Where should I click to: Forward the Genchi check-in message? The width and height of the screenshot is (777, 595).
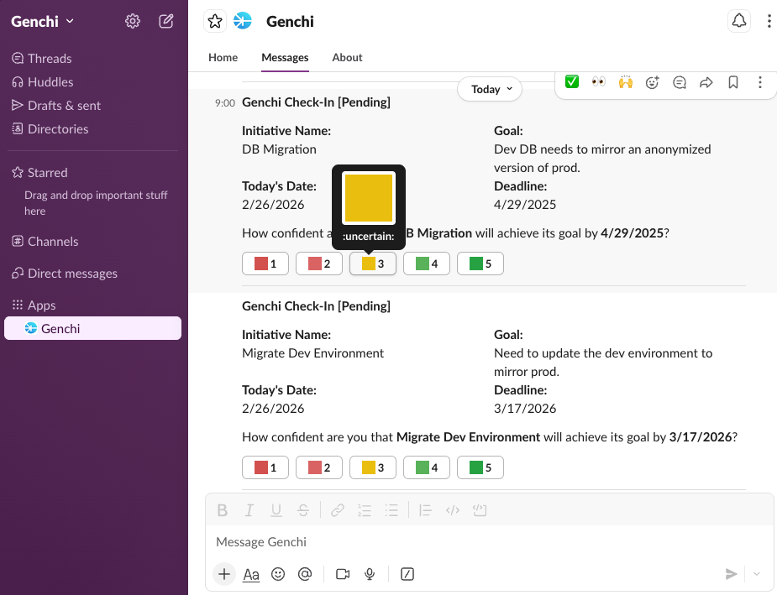706,82
